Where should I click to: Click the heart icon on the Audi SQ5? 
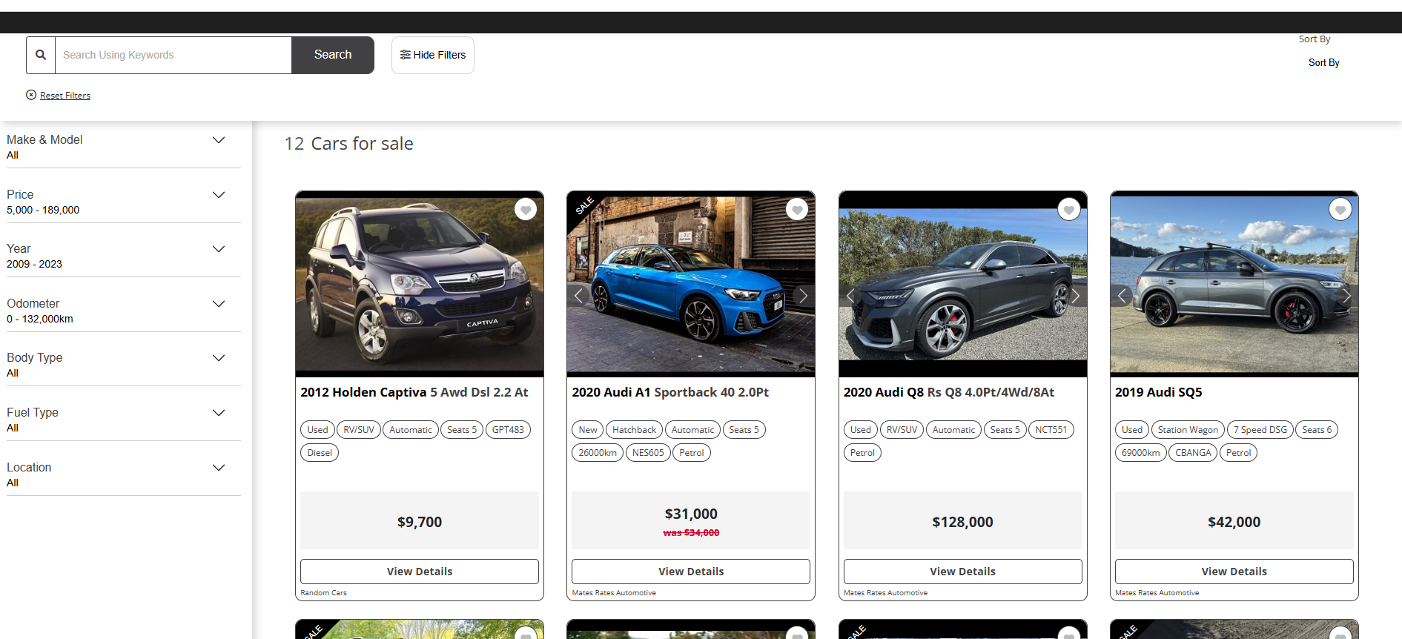coord(1340,210)
